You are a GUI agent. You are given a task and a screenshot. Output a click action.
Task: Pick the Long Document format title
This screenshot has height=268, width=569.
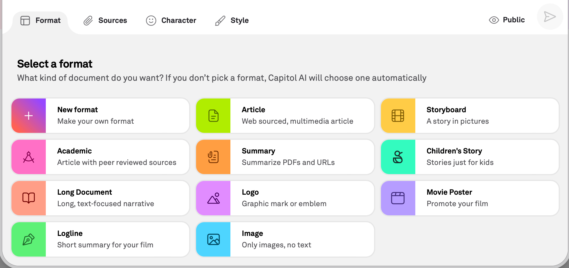coord(84,192)
